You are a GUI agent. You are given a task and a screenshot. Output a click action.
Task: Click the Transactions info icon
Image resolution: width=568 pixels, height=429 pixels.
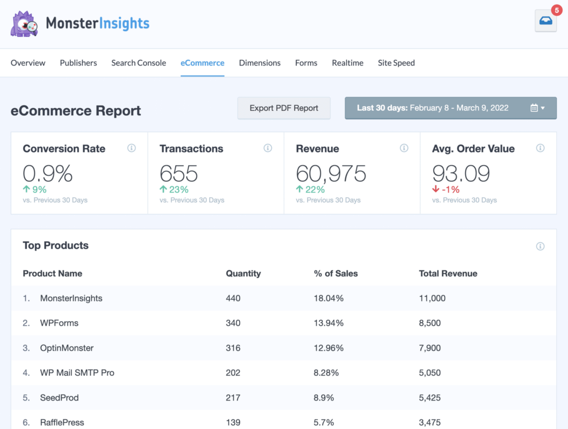[268, 148]
